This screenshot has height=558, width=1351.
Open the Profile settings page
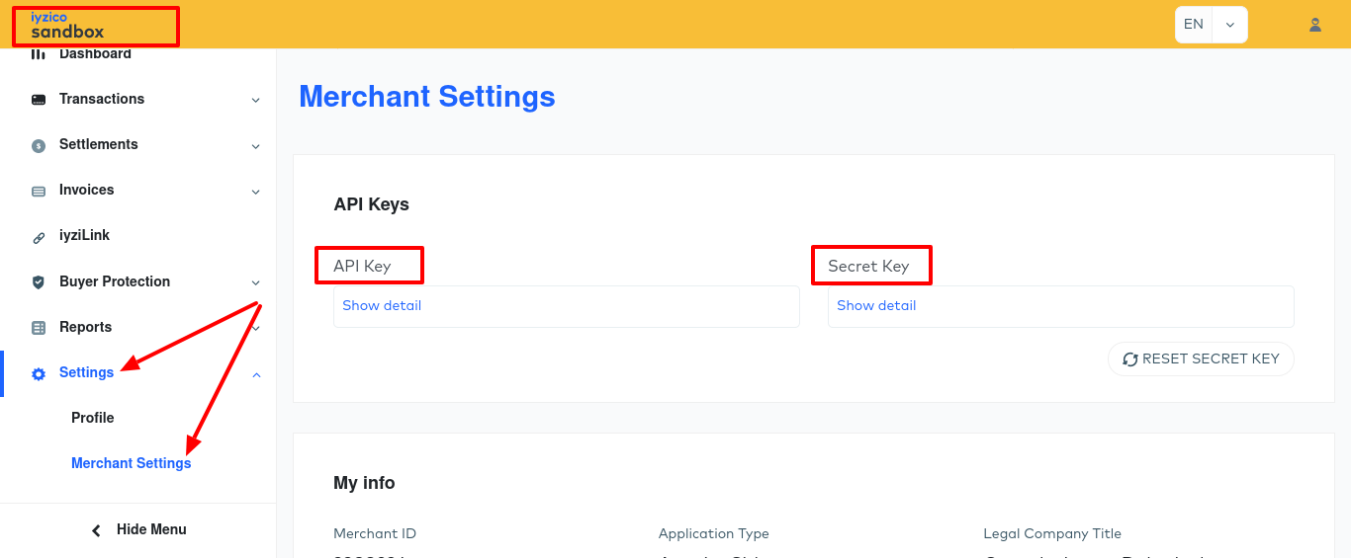pos(93,418)
